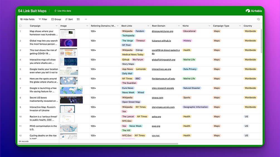Click the Country column header

[x=252, y=26]
